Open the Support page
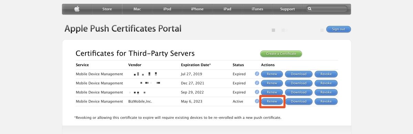This screenshot has width=413, height=134. click(x=287, y=9)
